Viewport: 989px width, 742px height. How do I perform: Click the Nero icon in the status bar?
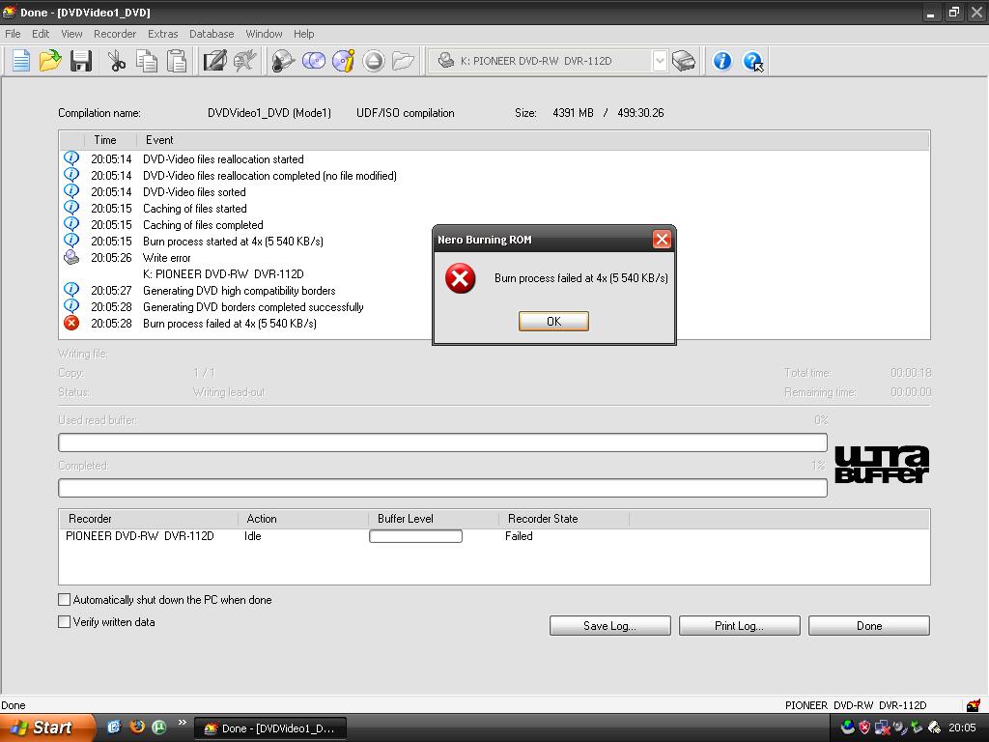(974, 704)
